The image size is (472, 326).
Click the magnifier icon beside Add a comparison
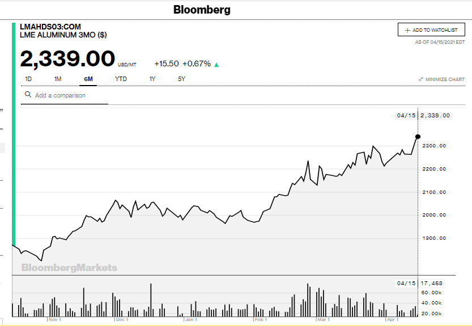(27, 95)
